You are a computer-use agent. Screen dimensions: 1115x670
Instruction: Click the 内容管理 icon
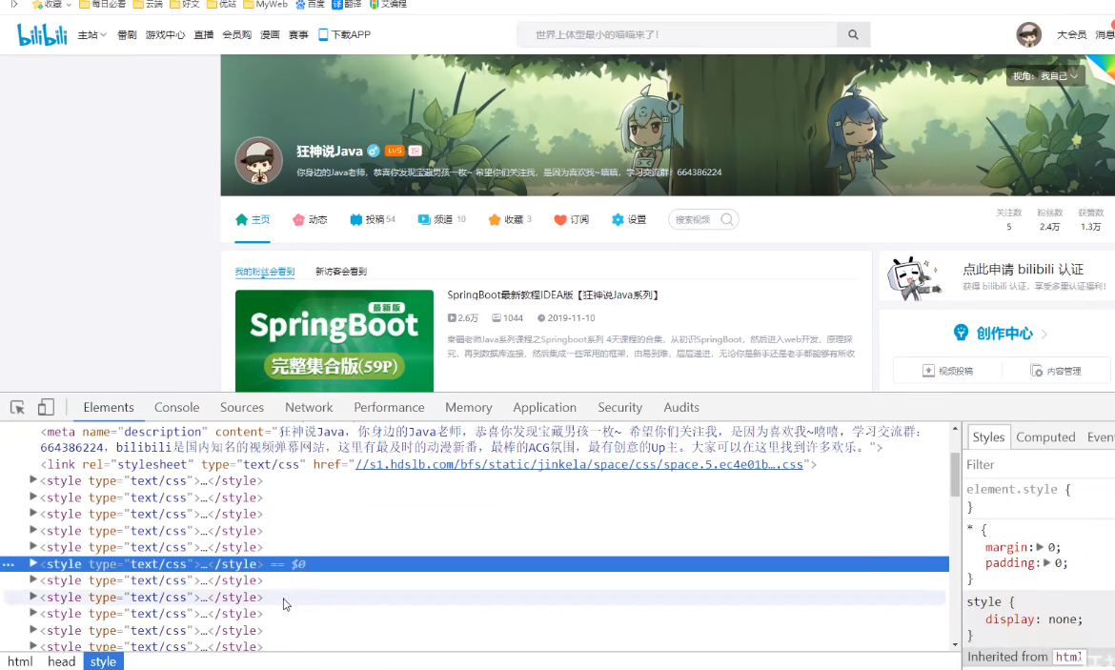tap(1037, 371)
